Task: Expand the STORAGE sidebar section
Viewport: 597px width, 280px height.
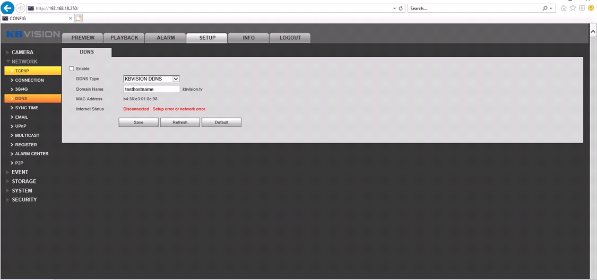Action: 24,181
